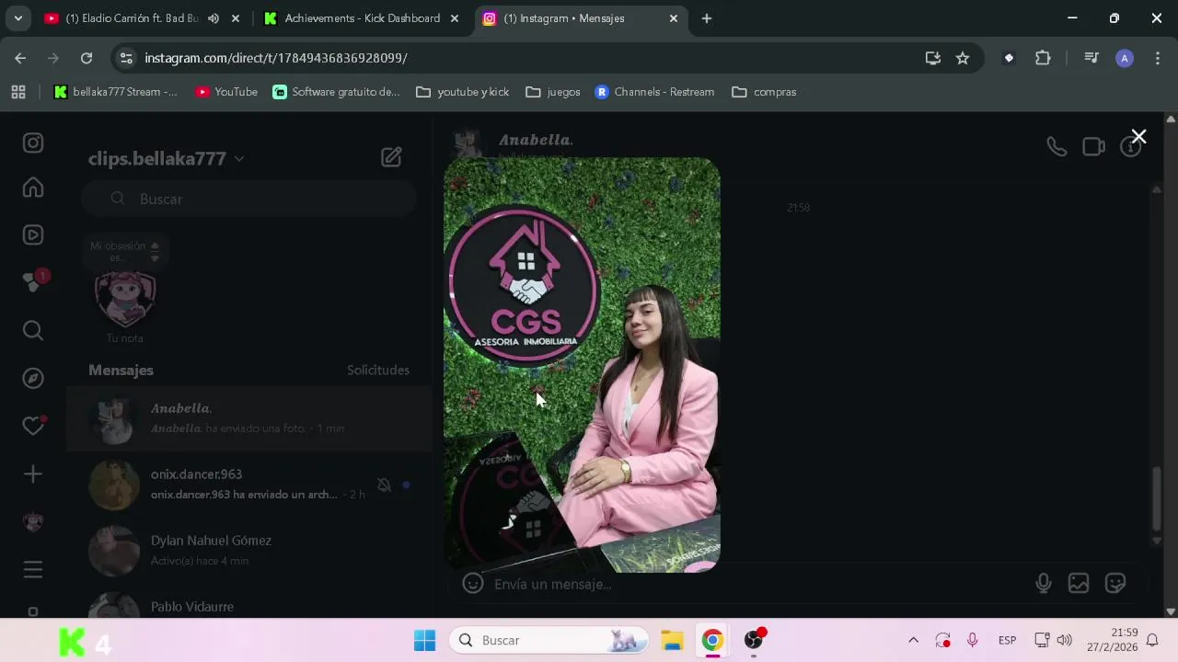Image resolution: width=1178 pixels, height=662 pixels.
Task: Open the Chrome extensions puzzle icon
Action: pyautogui.click(x=1043, y=58)
